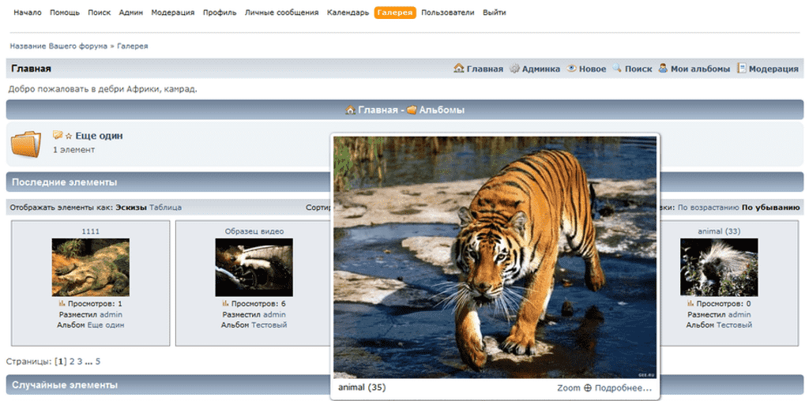Click the star icon next to Еще один
The height and width of the screenshot is (401, 809).
click(x=69, y=136)
